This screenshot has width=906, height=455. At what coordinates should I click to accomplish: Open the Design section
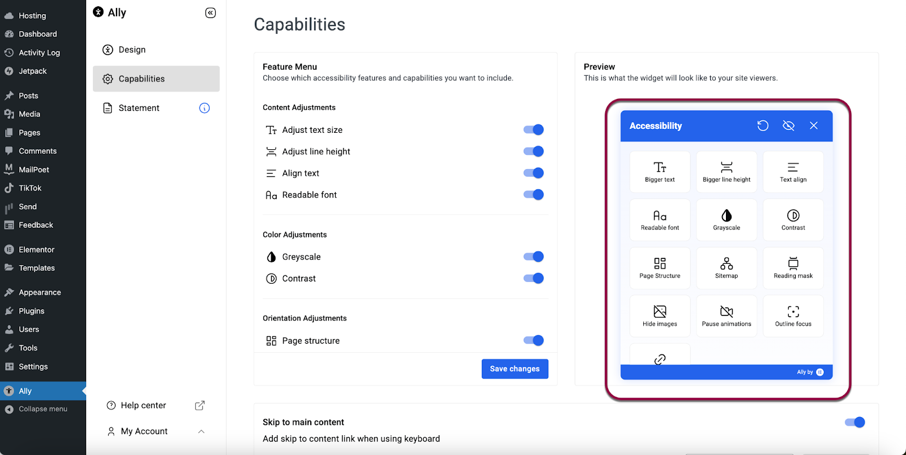(156, 50)
